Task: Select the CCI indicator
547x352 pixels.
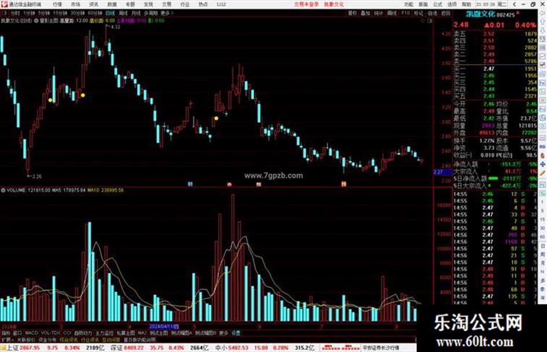Action: 67,333
